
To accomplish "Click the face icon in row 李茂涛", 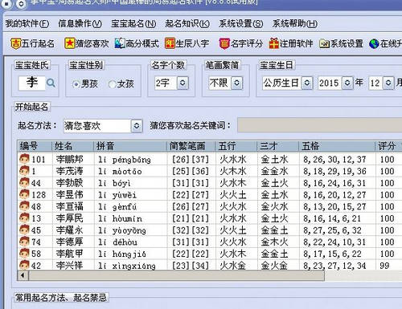I will (24, 170).
